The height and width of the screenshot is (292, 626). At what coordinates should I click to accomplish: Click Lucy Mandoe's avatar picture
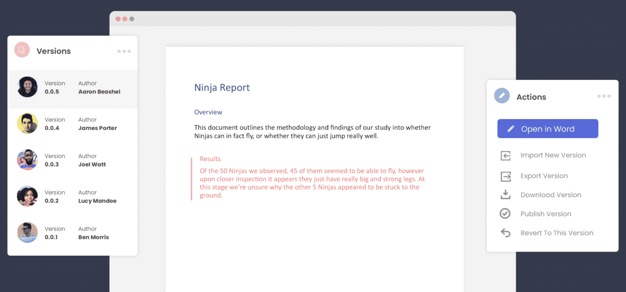27,196
